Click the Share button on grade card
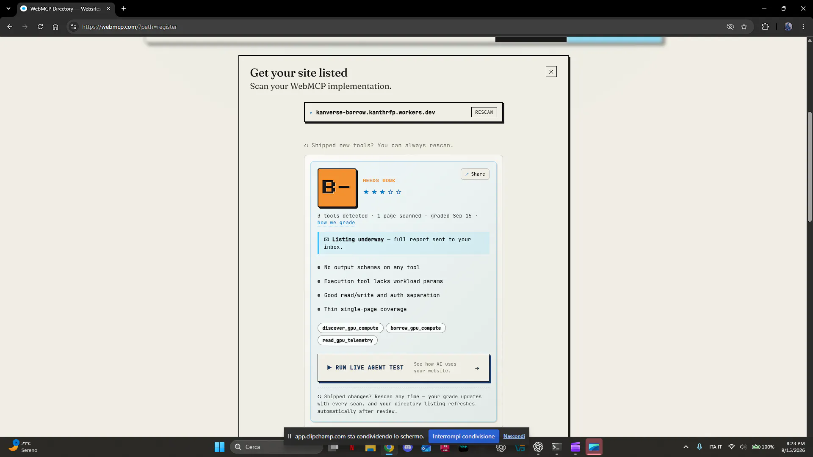 coord(475,174)
